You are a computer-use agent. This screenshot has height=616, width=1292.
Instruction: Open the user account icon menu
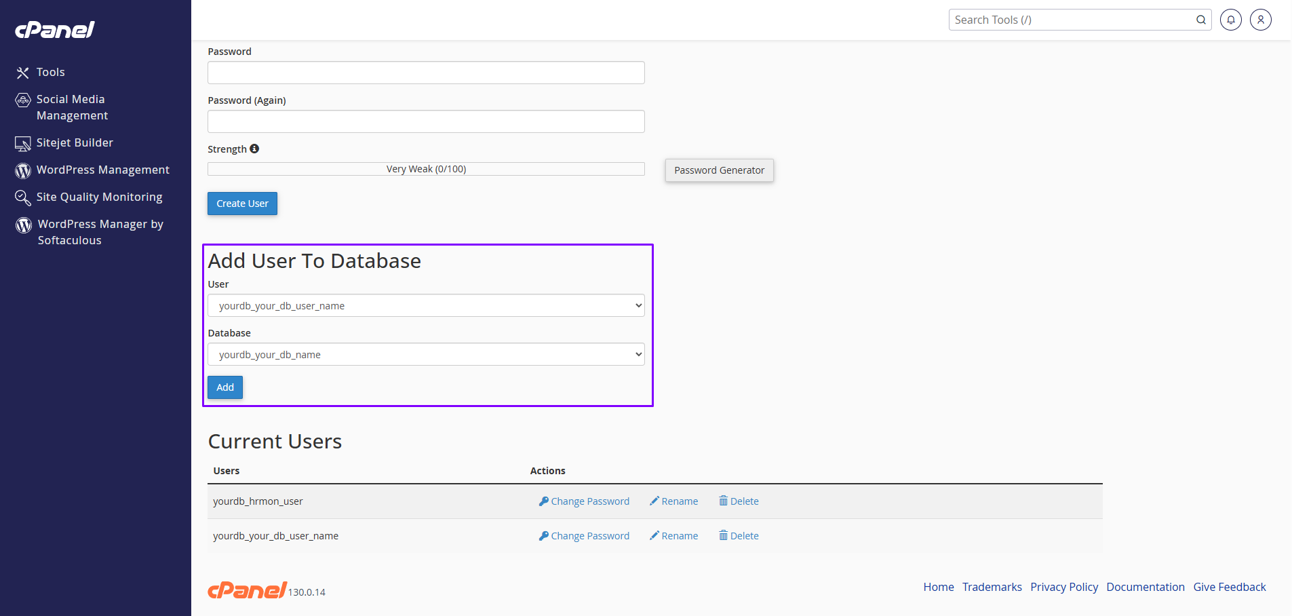tap(1260, 20)
